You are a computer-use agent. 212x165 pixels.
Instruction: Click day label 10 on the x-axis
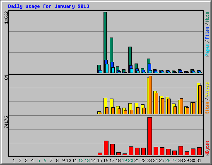coord(68,160)
